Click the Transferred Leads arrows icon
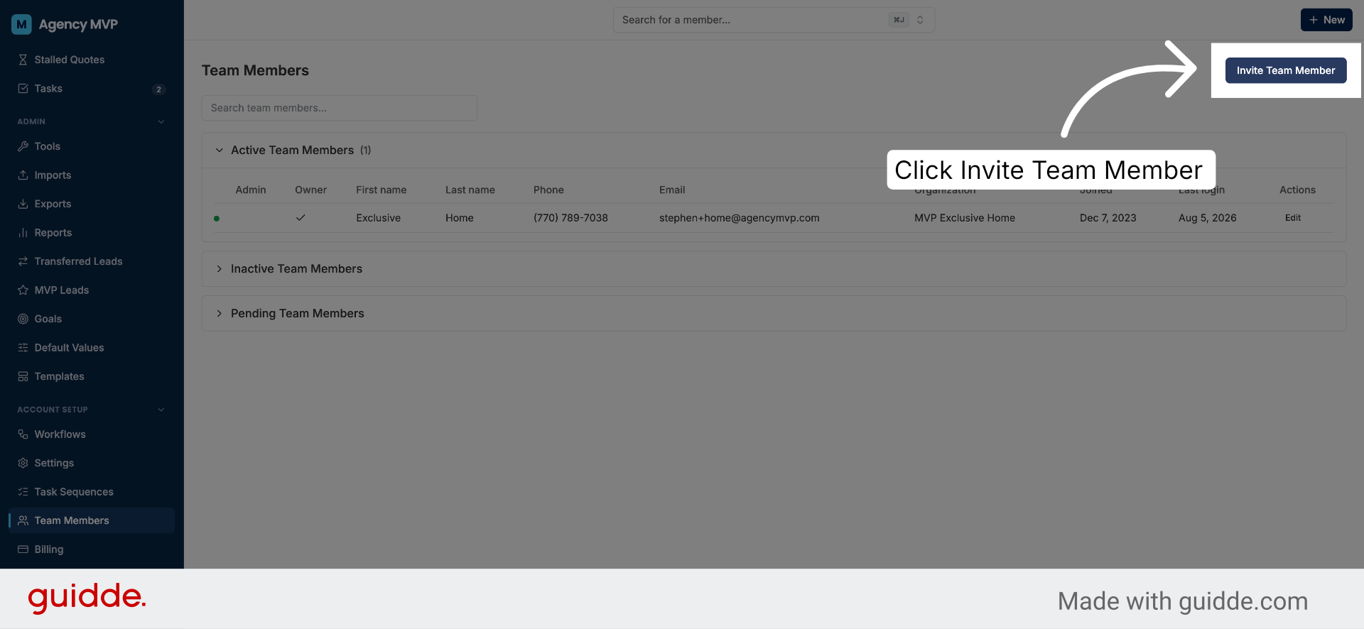Viewport: 1364px width, 629px height. 23,261
